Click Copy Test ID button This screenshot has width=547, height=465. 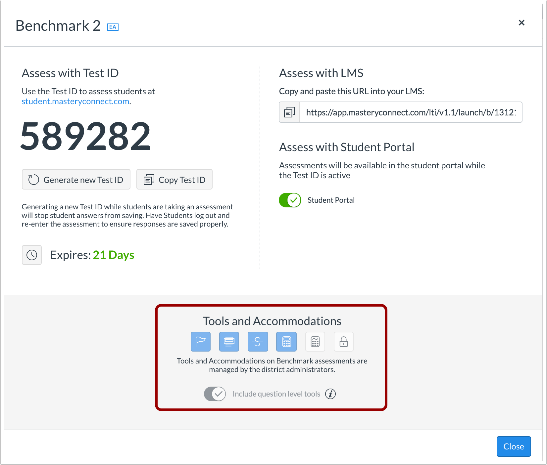point(174,180)
